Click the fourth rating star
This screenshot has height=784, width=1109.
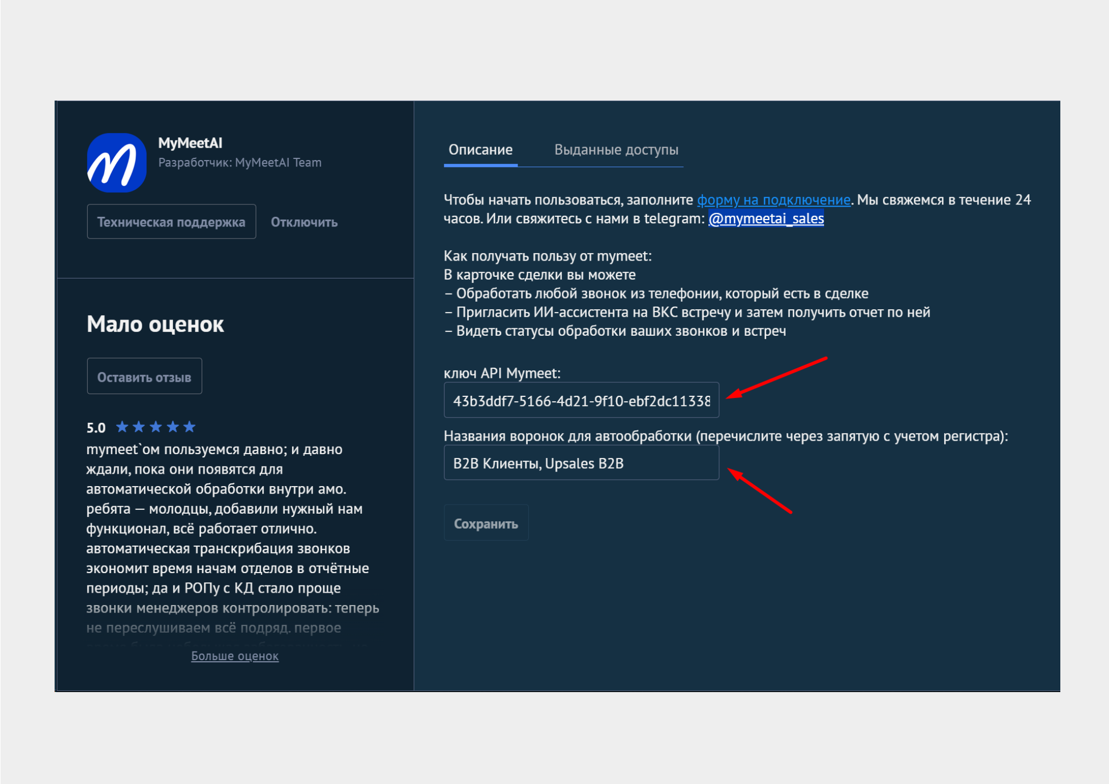click(x=172, y=427)
